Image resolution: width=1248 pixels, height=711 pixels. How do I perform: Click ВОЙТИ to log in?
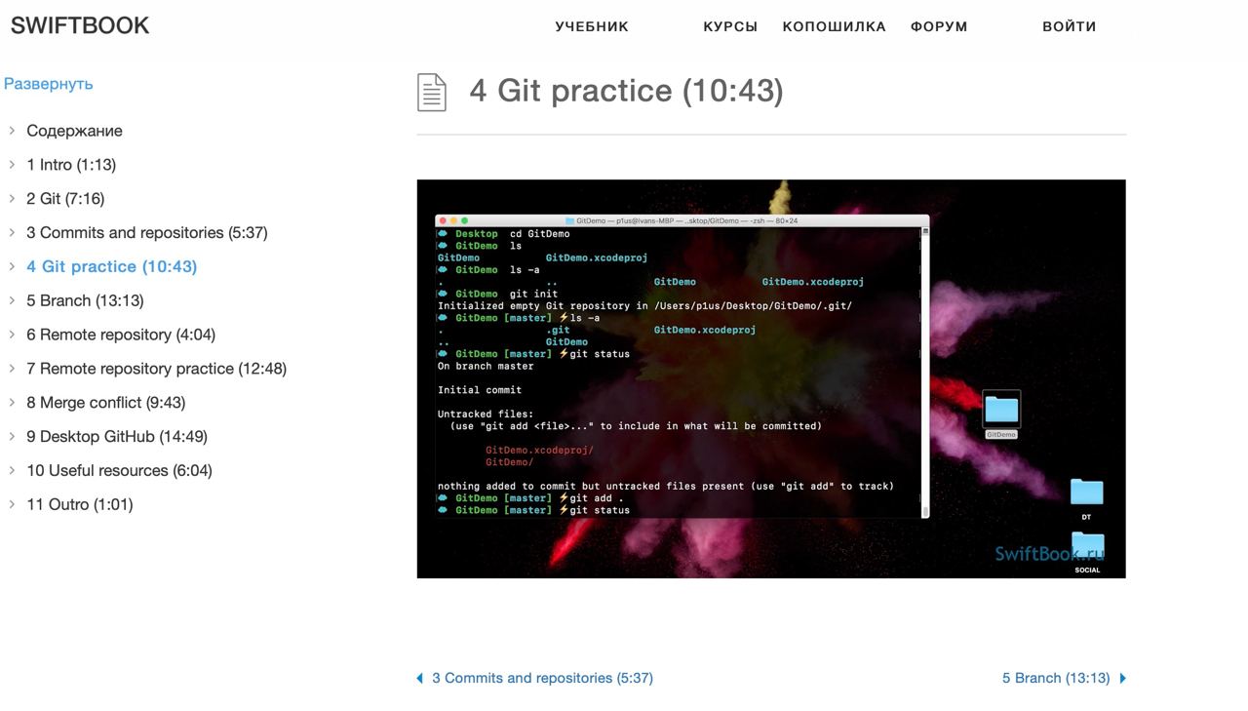(x=1070, y=26)
